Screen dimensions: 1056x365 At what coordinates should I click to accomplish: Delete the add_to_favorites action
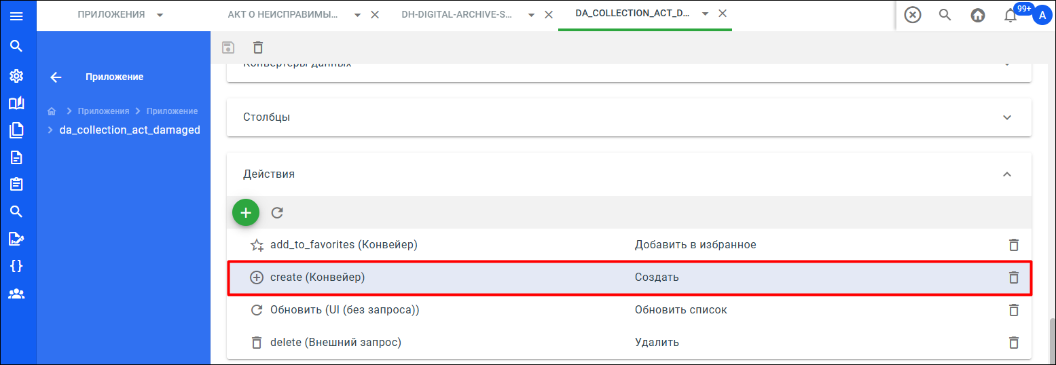(1014, 245)
